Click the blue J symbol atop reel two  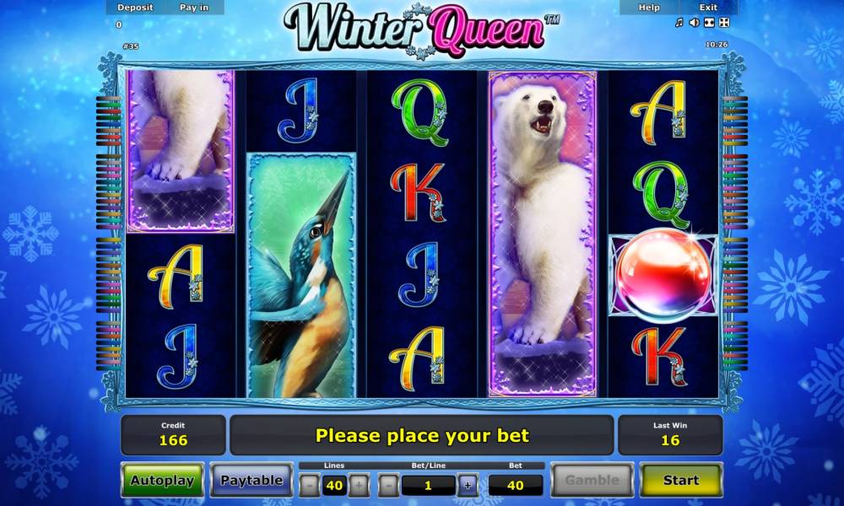[298, 110]
